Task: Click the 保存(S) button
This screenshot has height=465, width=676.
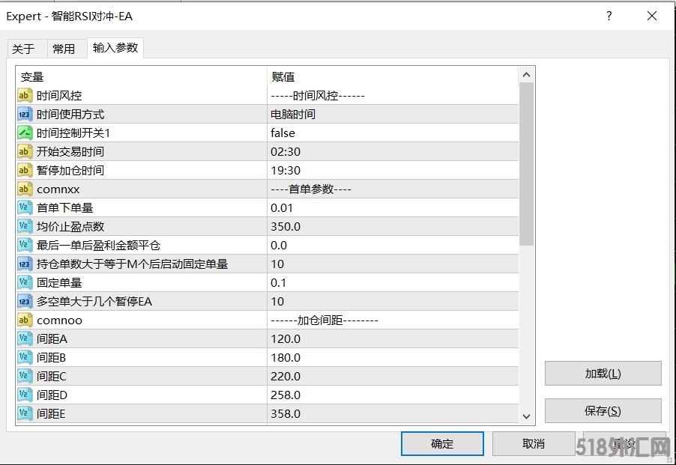Action: (603, 411)
